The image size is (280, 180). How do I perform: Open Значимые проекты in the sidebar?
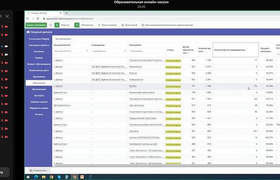pos(39,45)
